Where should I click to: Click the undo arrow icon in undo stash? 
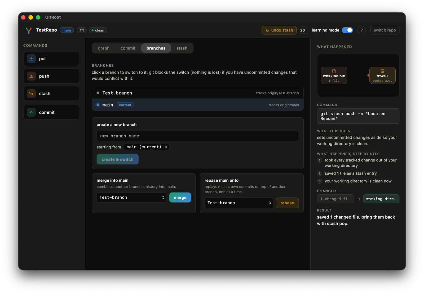(x=267, y=30)
